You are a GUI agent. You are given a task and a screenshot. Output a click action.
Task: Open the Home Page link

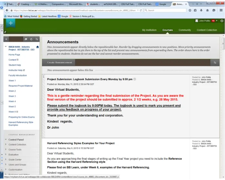click(14, 55)
